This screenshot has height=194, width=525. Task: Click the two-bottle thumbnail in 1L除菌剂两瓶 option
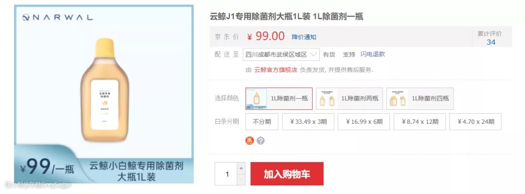point(327,99)
